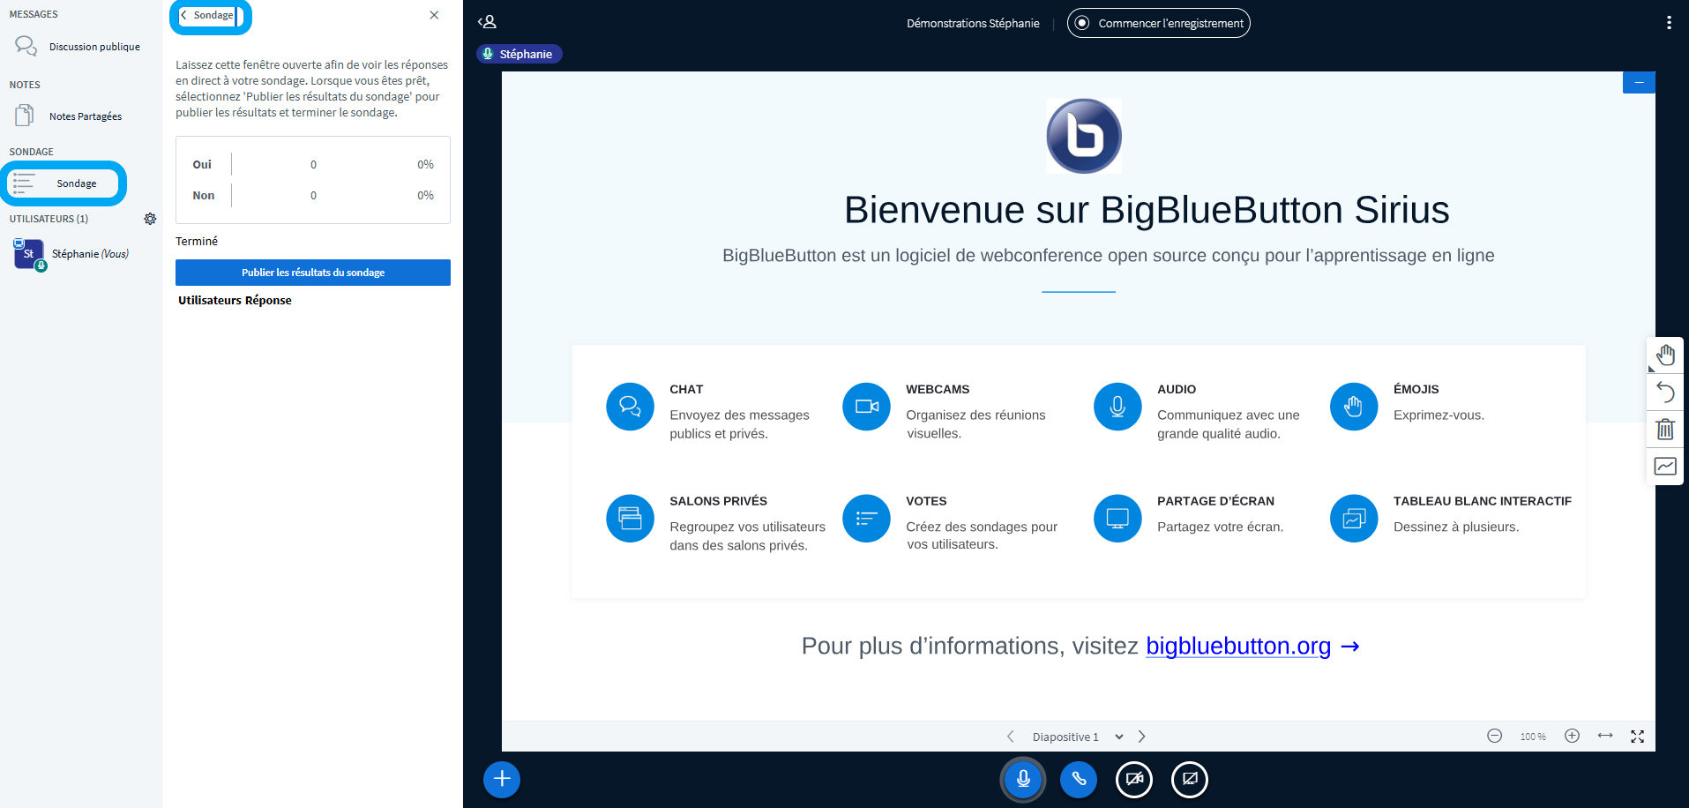Fit slide to width
This screenshot has width=1689, height=808.
point(1605,736)
